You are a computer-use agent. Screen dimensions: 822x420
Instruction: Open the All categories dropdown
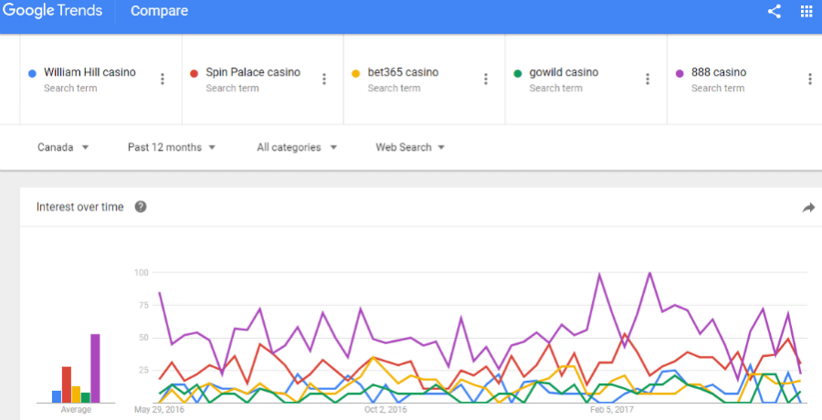click(297, 147)
